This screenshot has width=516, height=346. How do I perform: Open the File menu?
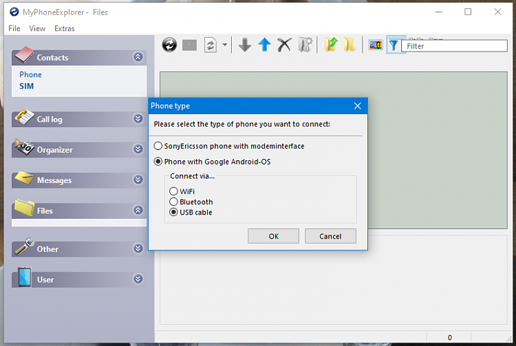click(14, 29)
